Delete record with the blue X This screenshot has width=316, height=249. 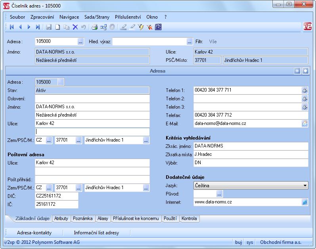coord(75,27)
